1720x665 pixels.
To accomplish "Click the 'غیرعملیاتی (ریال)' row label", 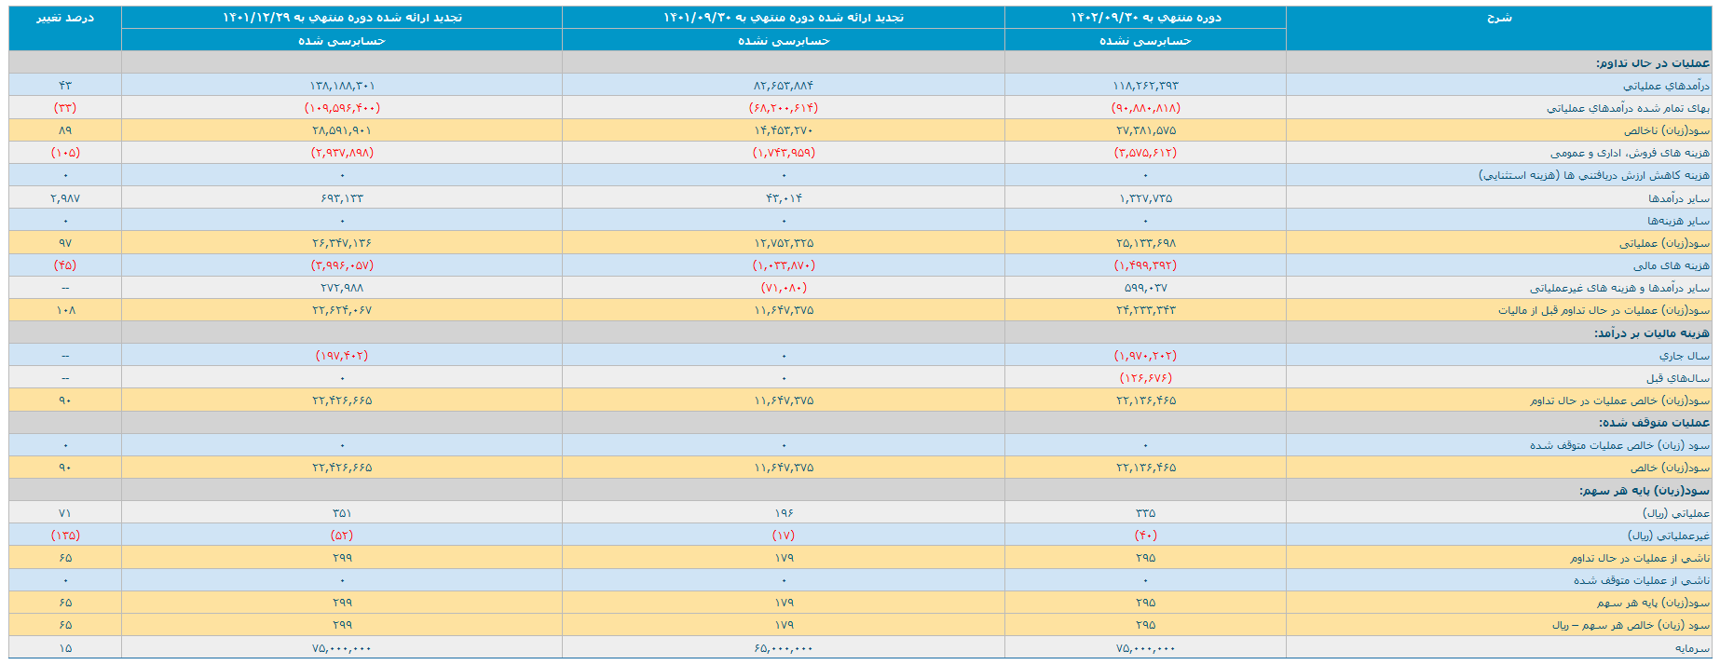I will (1668, 536).
